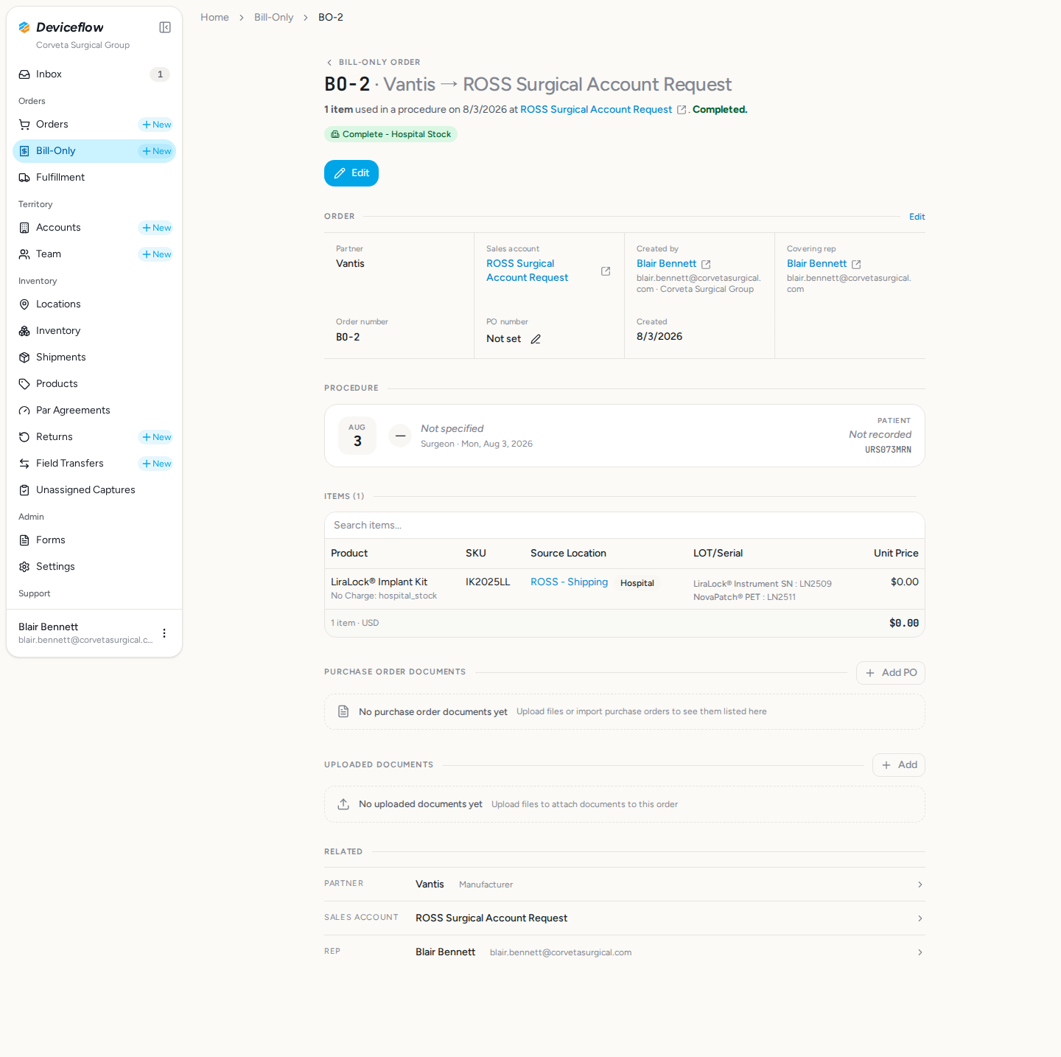The height and width of the screenshot is (1057, 1061).
Task: Click the LiraLock Implant Kit product row
Action: (x=625, y=589)
